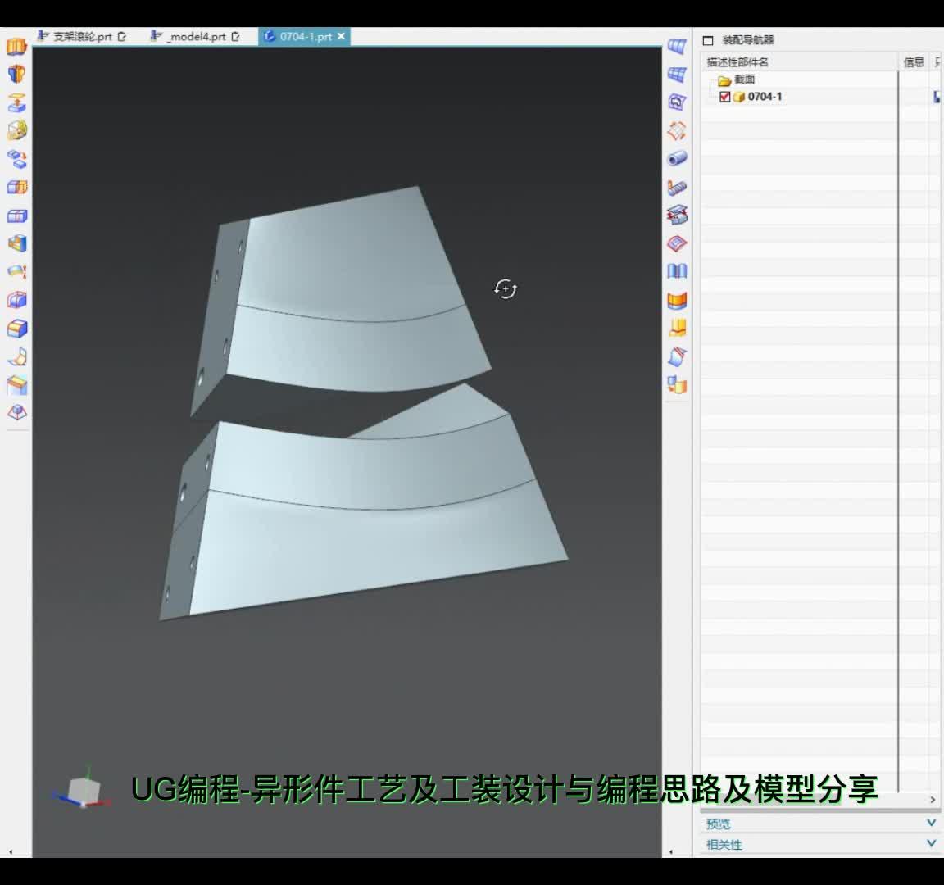
Task: Collapse the 预览 section
Action: pyautogui.click(x=931, y=824)
